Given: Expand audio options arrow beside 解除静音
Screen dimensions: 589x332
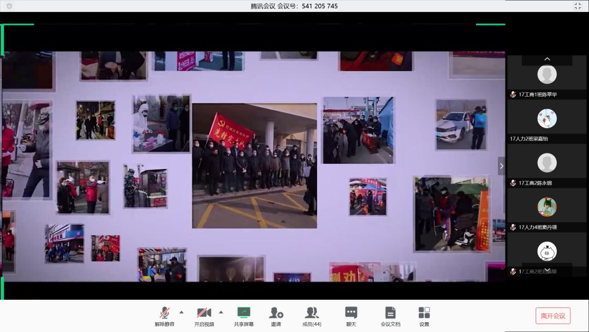Looking at the screenshot, I should click(x=181, y=312).
